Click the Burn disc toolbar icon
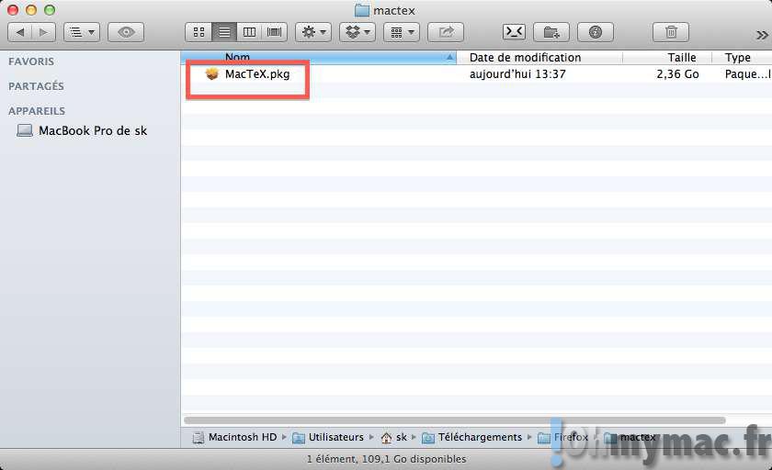 click(596, 32)
